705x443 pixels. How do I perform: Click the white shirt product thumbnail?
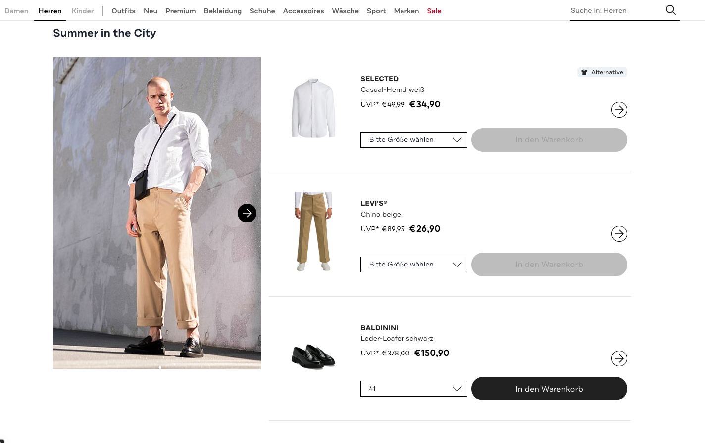313,108
